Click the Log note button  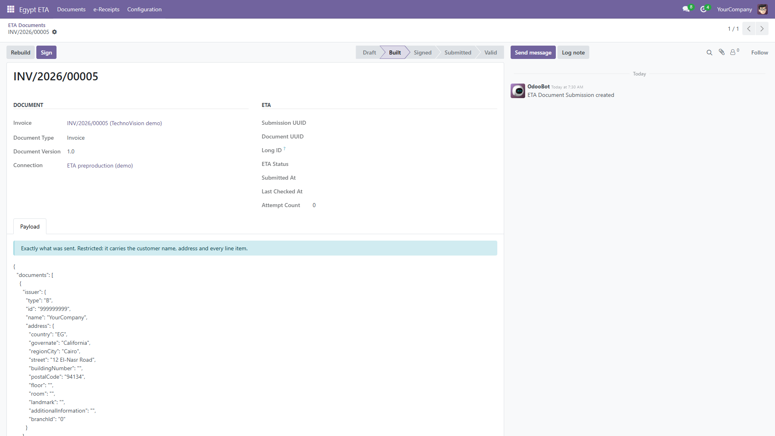click(x=573, y=52)
